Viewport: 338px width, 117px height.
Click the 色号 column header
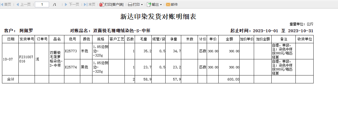72,39
